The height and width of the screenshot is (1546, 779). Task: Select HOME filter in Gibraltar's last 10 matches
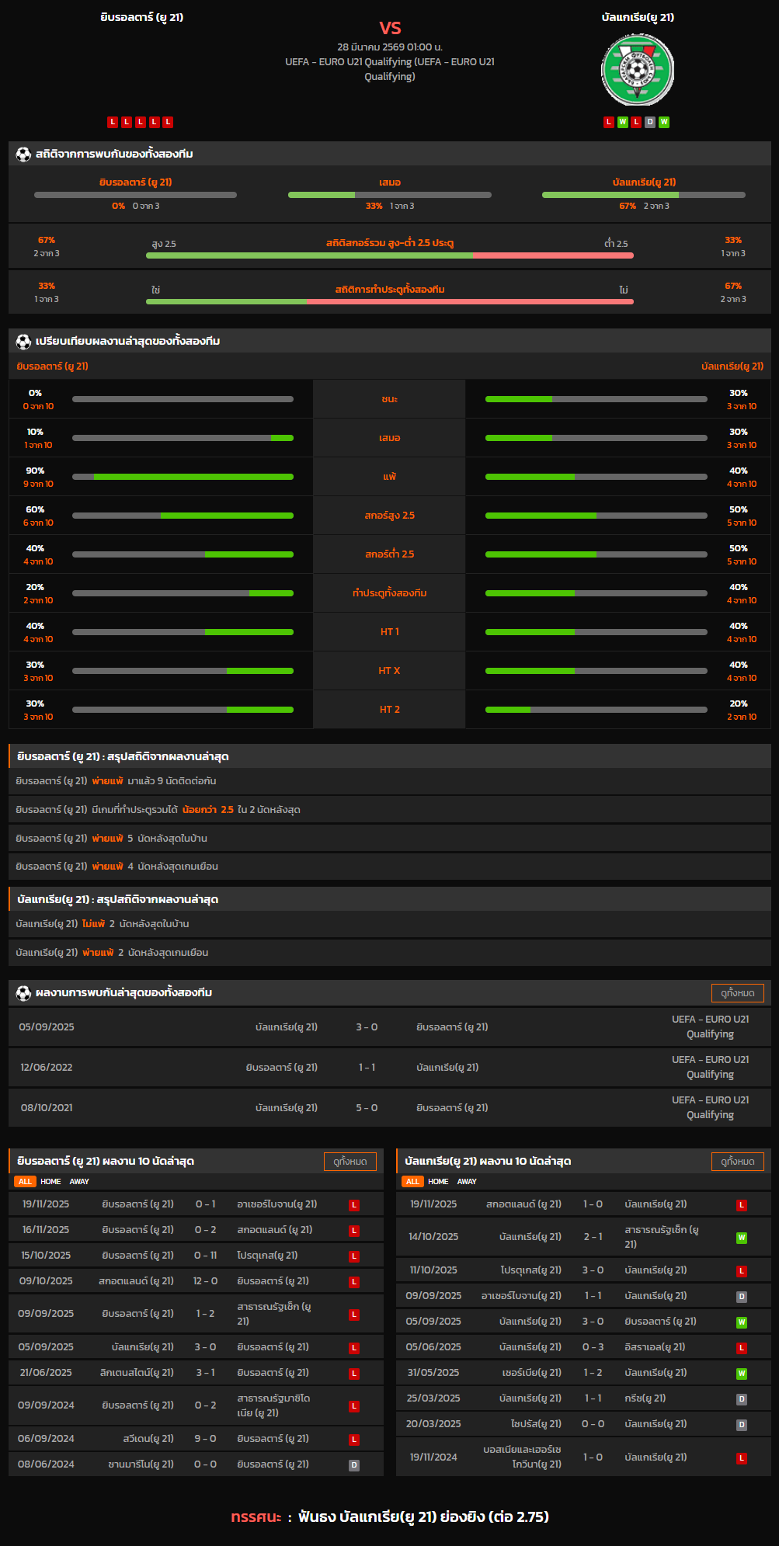[x=50, y=1182]
